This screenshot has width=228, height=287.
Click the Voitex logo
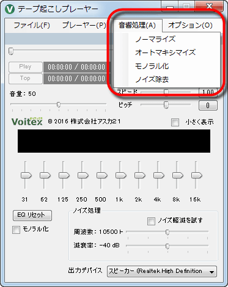point(27,122)
